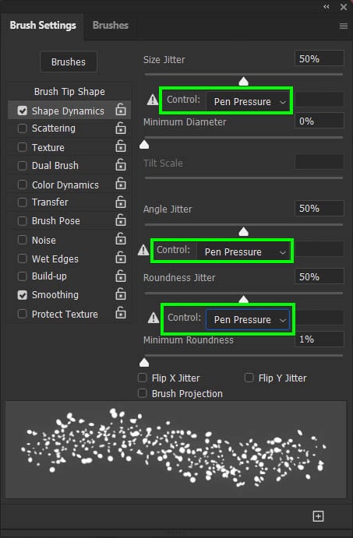
Task: Enable the Scattering checkbox
Action: 23,128
